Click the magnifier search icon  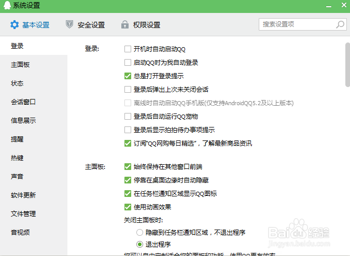coord(340,24)
